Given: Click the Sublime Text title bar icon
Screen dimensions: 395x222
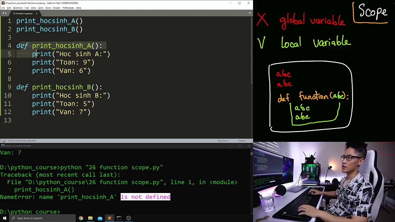Looking at the screenshot, I should coord(2,3).
